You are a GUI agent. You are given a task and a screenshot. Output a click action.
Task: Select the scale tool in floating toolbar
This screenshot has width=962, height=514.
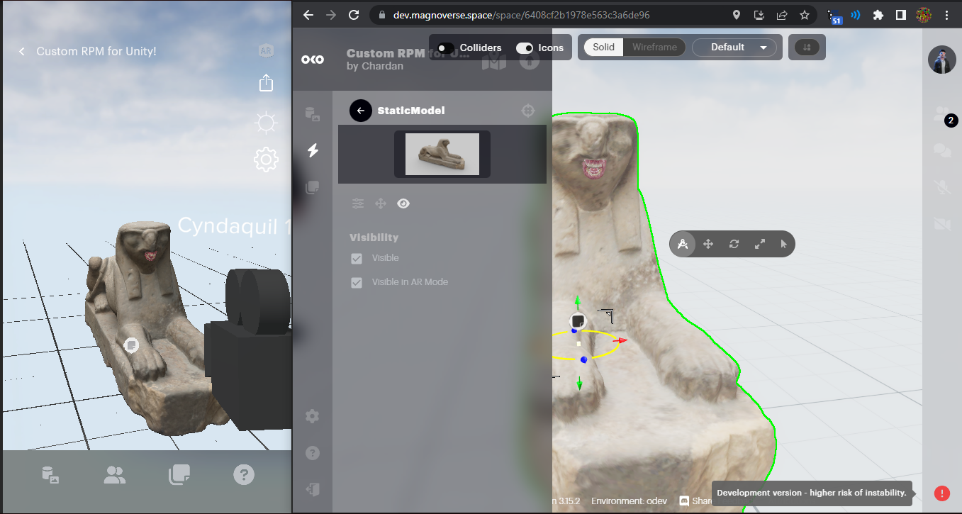[760, 245]
